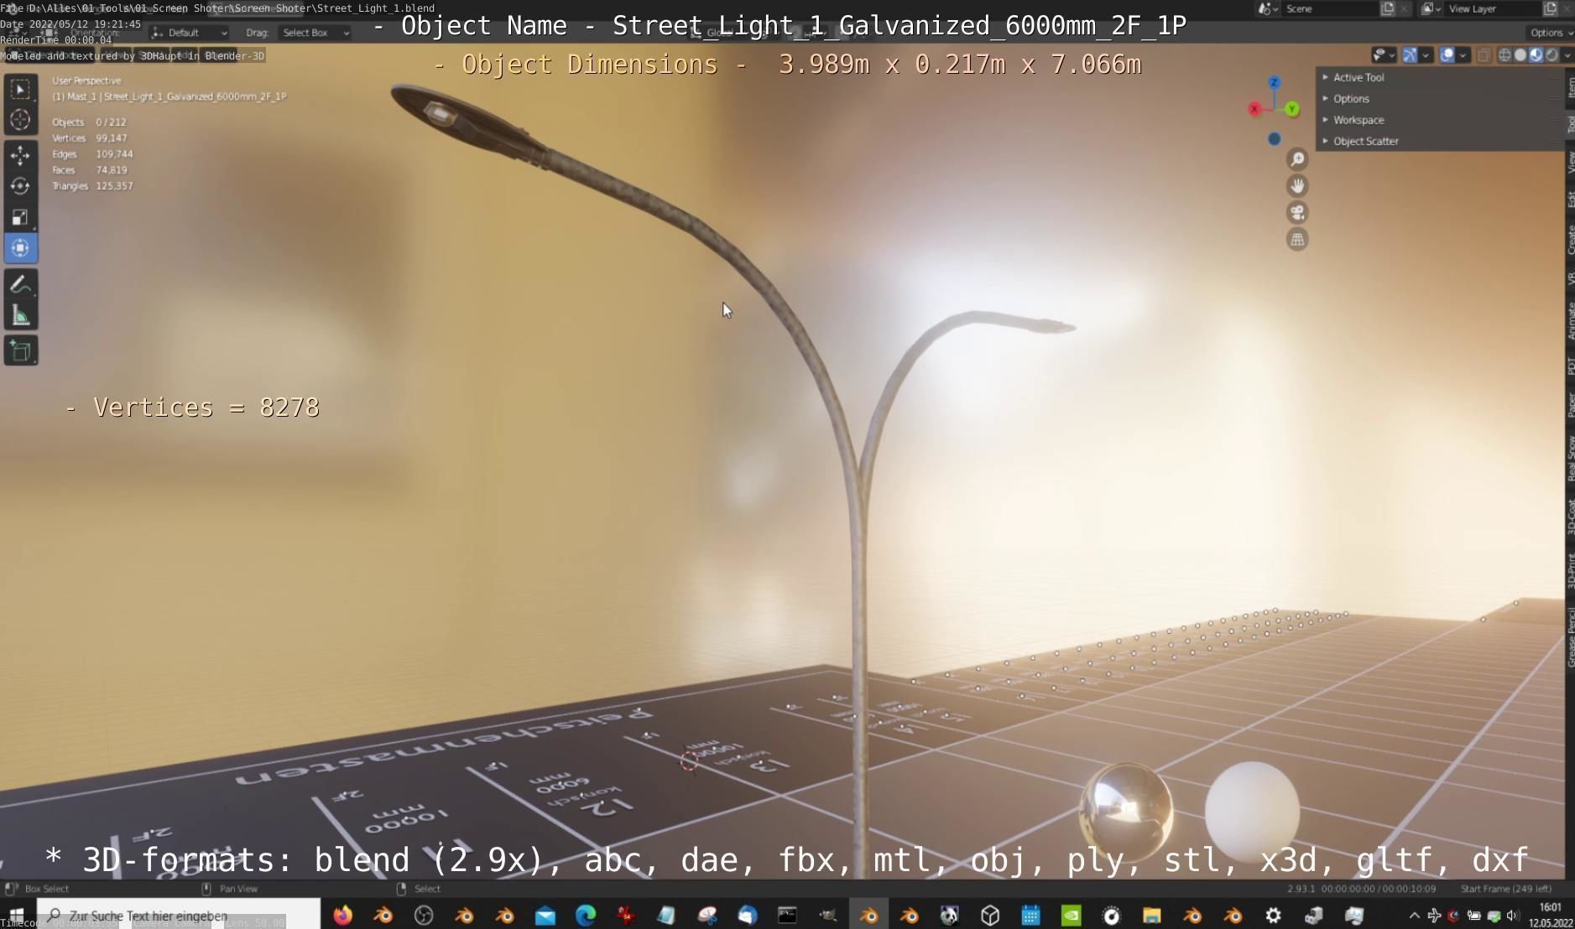
Task: Click the "Start Frame (249 left)" status text
Action: coord(1505,889)
